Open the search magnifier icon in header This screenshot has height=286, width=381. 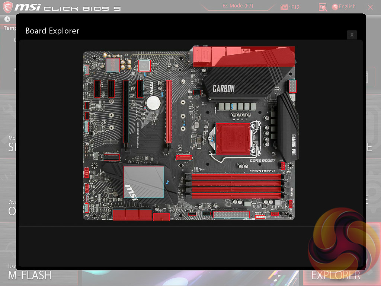click(323, 7)
